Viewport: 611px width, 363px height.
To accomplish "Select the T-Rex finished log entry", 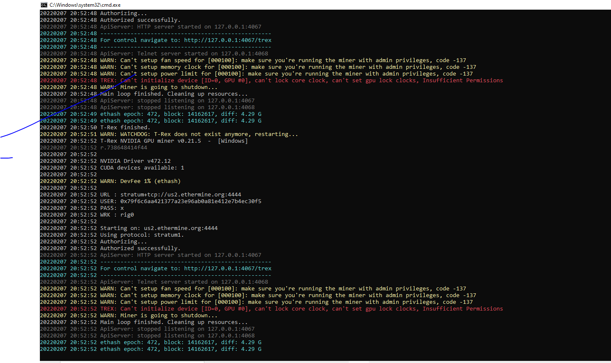I will [x=126, y=127].
